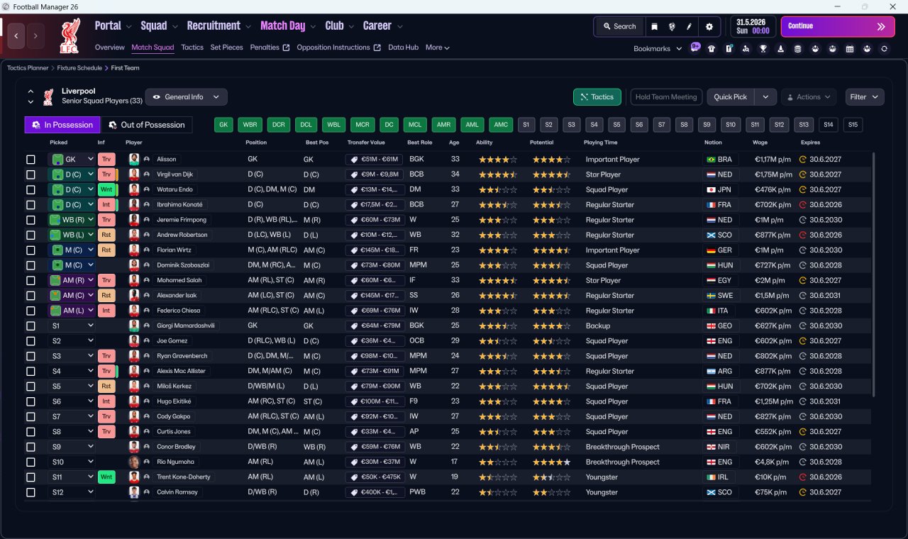Switch to the Tactics sub-tab
Screen dimensions: 908x539
click(192, 48)
